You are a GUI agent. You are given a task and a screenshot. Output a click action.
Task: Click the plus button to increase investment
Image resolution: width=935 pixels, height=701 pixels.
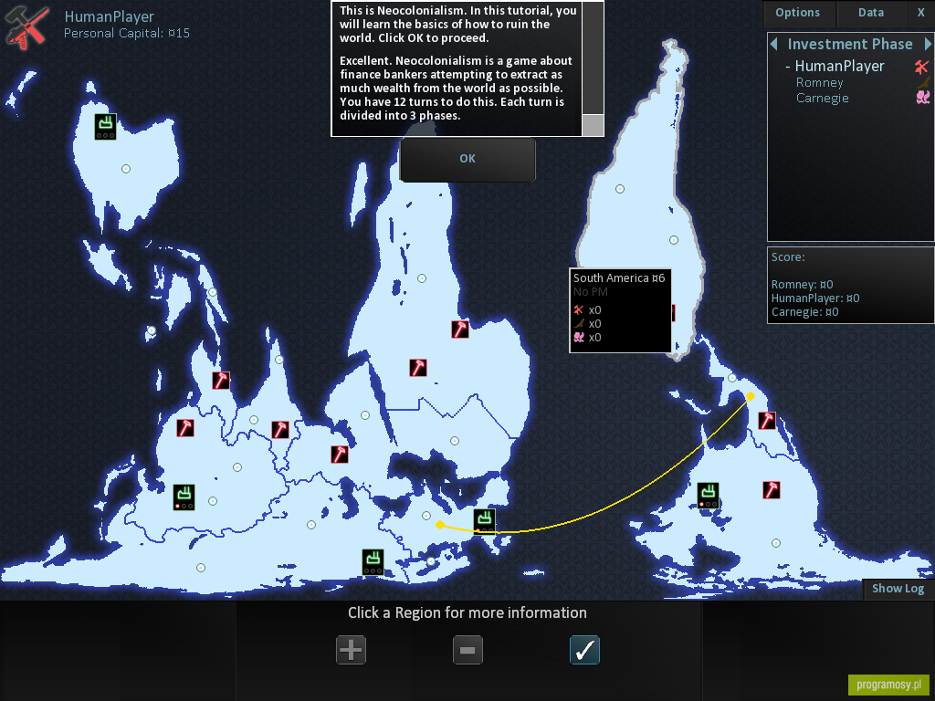(x=352, y=650)
